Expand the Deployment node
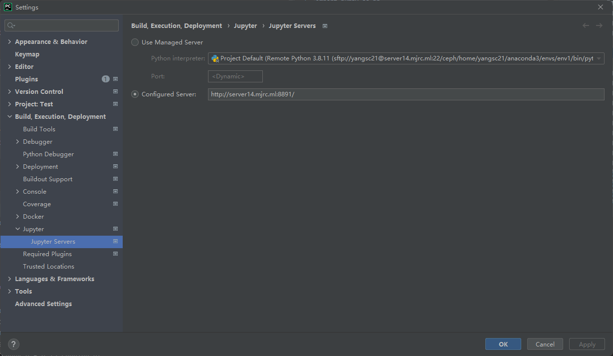Screen dimensions: 613x356 coord(17,166)
